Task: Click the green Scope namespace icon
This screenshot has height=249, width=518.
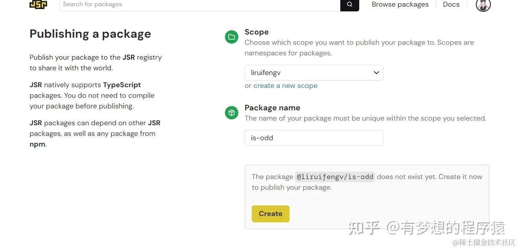Action: pyautogui.click(x=231, y=37)
